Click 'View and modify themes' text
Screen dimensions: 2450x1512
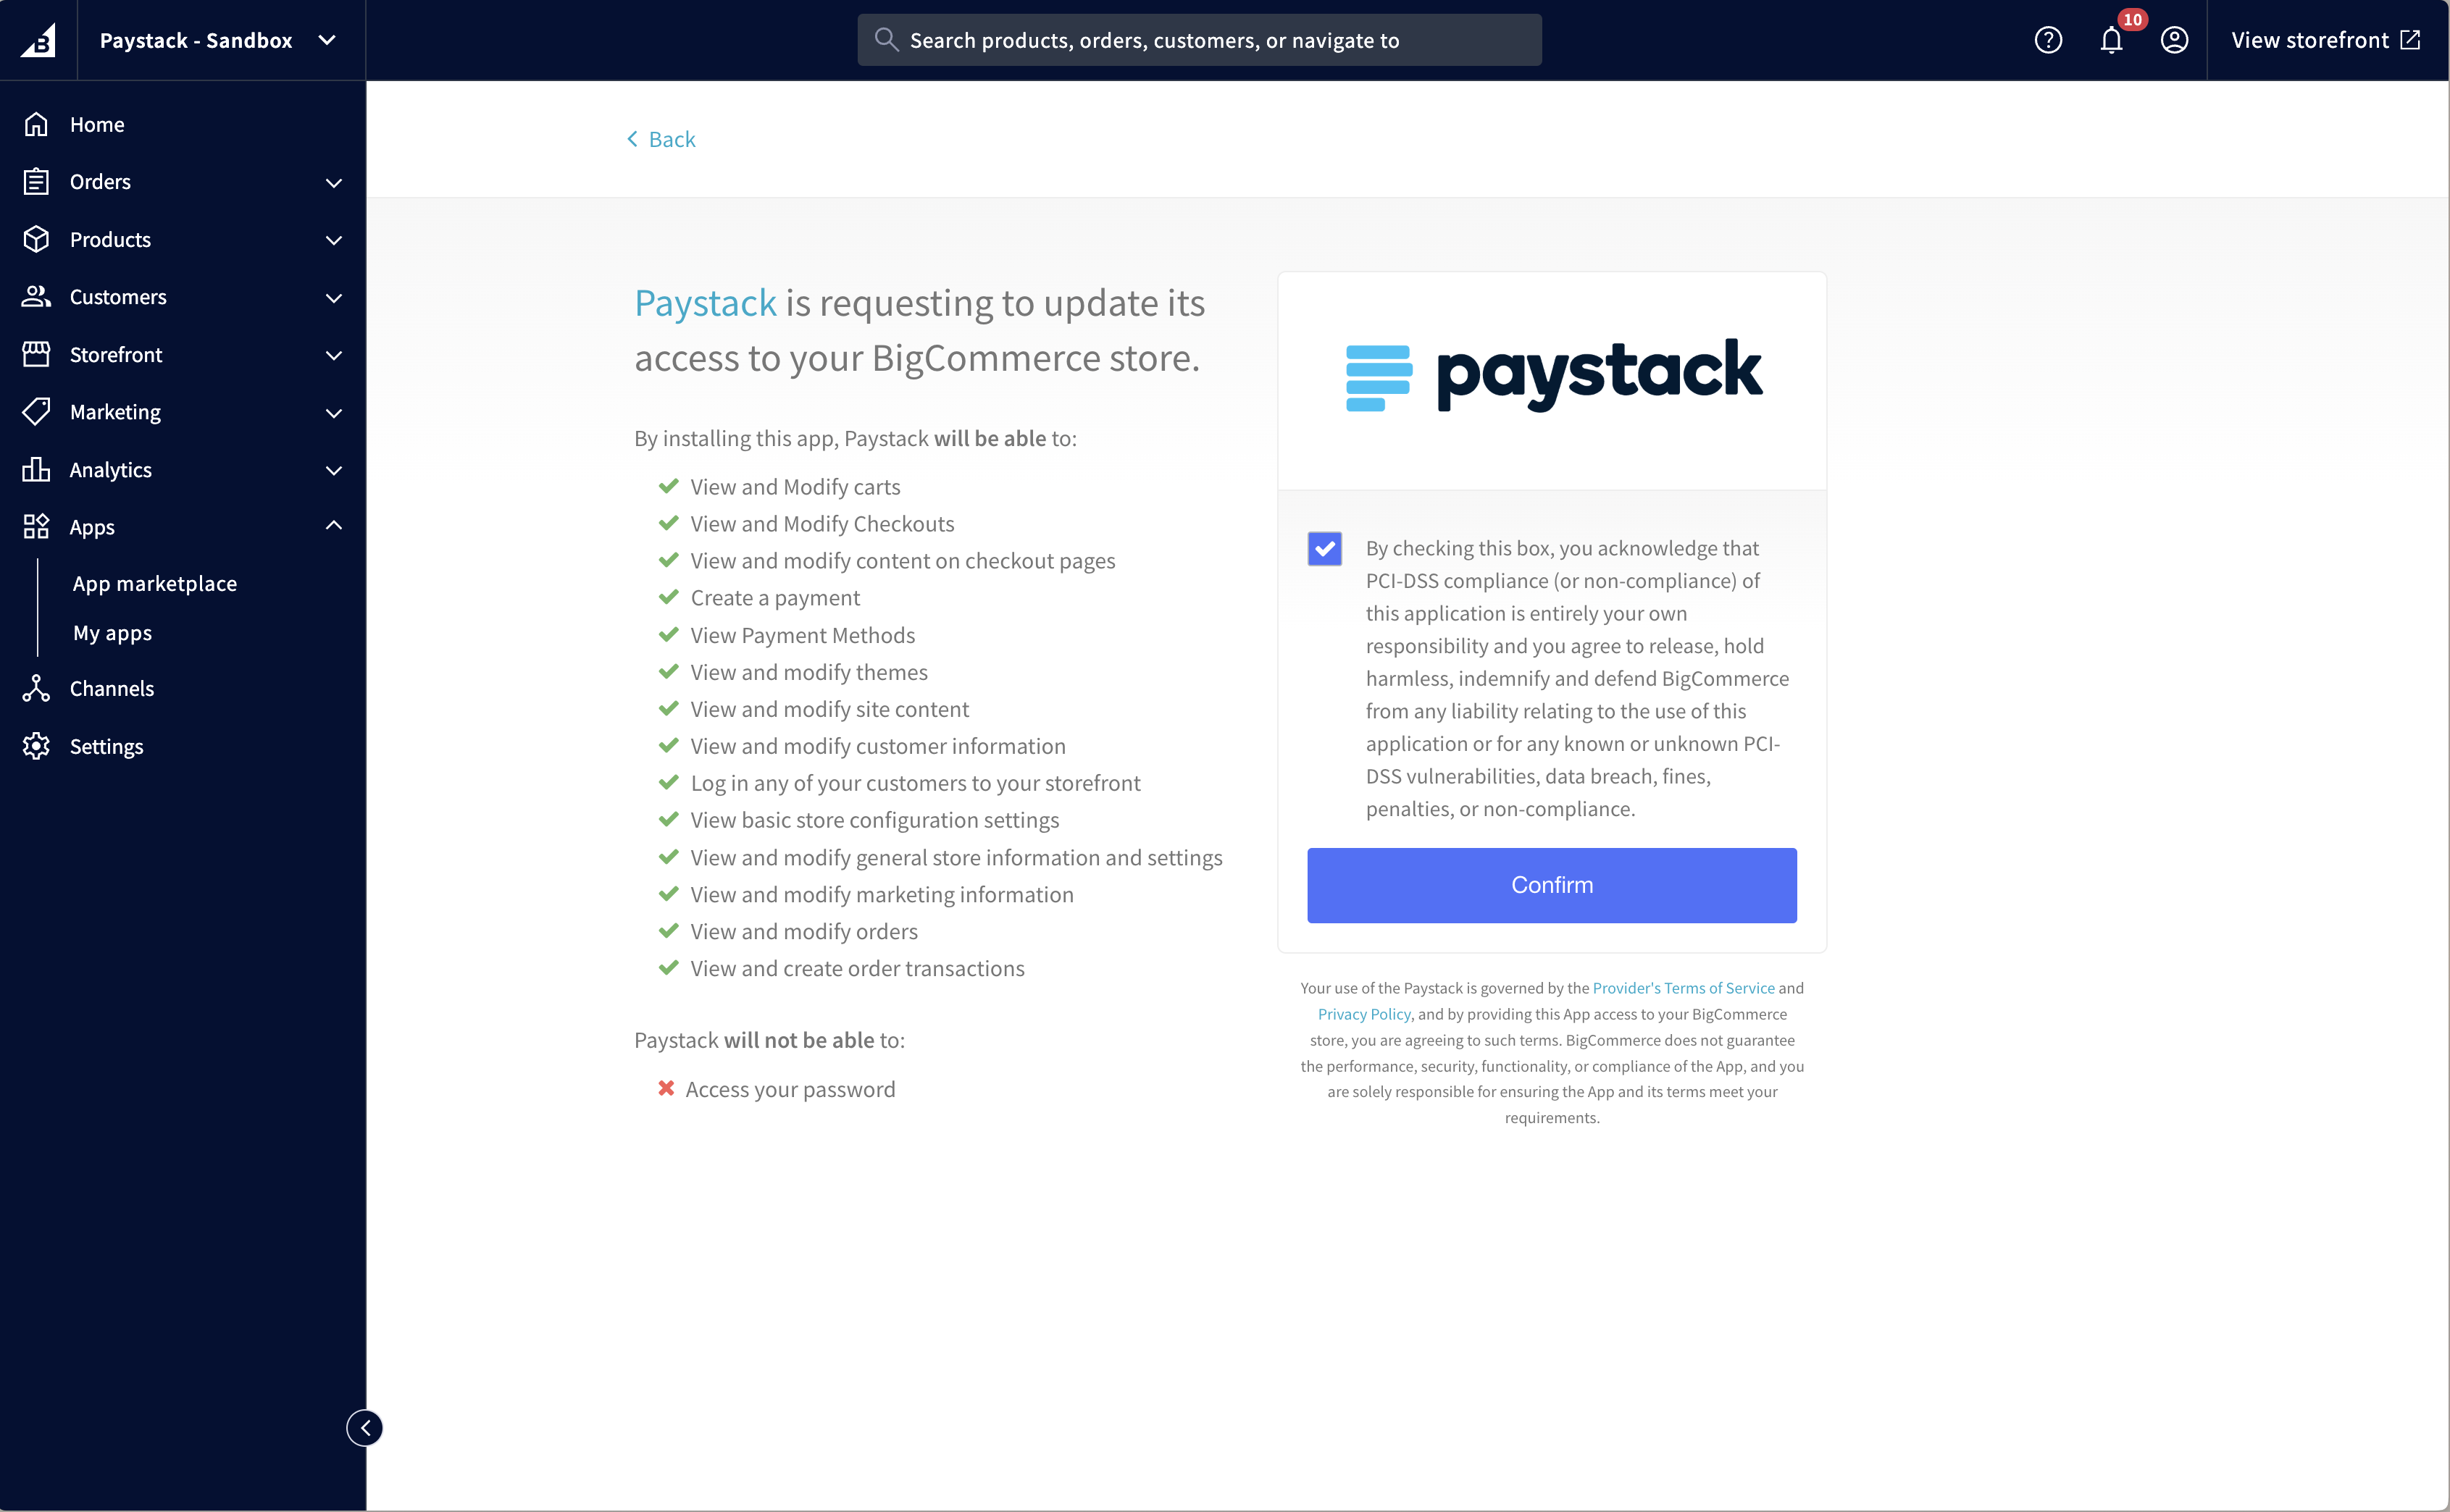[x=809, y=672]
